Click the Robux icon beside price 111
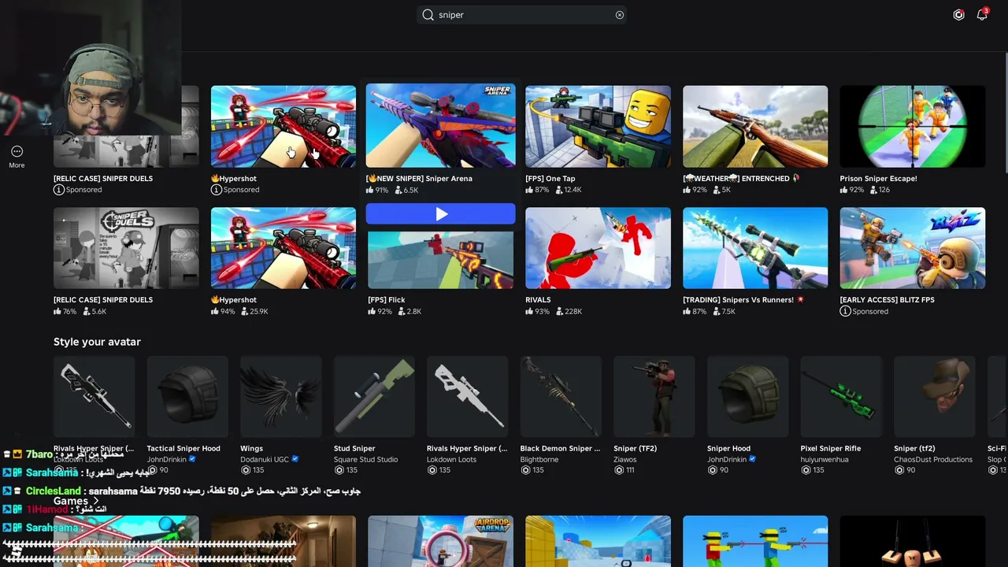1008x567 pixels. (619, 470)
